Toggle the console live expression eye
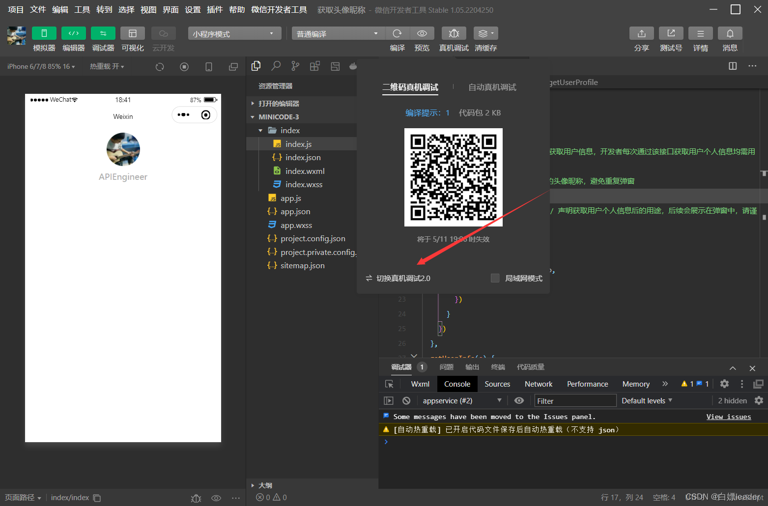 coord(519,400)
